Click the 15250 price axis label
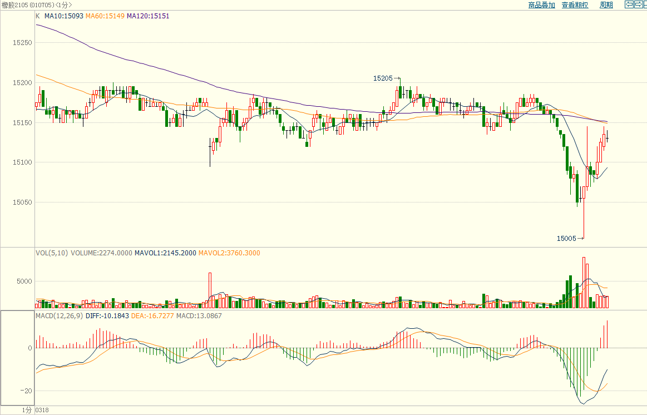Image resolution: width=647 pixels, height=415 pixels. pos(22,43)
